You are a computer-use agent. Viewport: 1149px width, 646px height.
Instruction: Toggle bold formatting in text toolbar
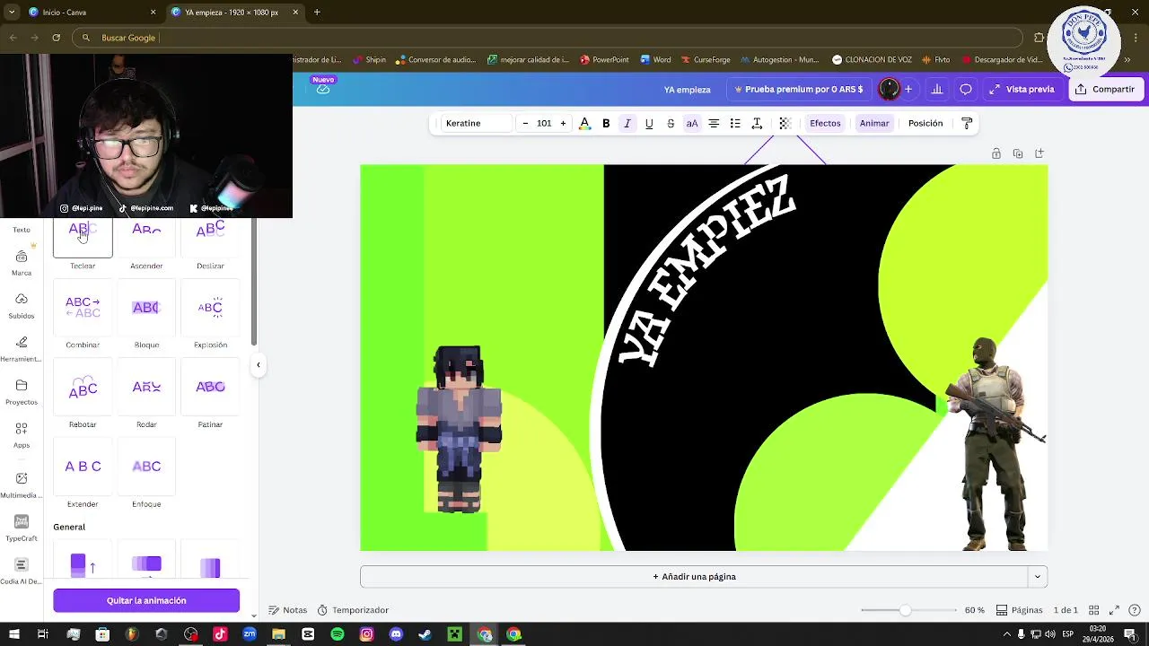[606, 123]
